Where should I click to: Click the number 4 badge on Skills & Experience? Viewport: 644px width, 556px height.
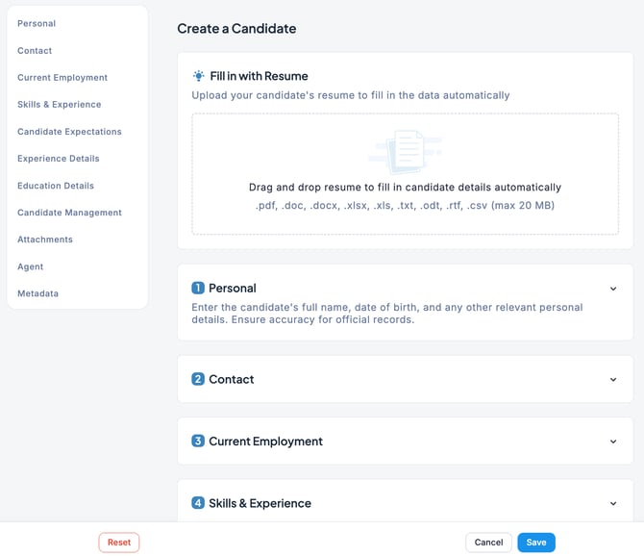198,503
